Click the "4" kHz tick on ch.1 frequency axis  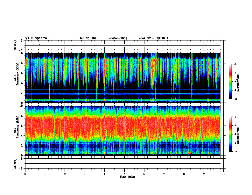point(22,83)
